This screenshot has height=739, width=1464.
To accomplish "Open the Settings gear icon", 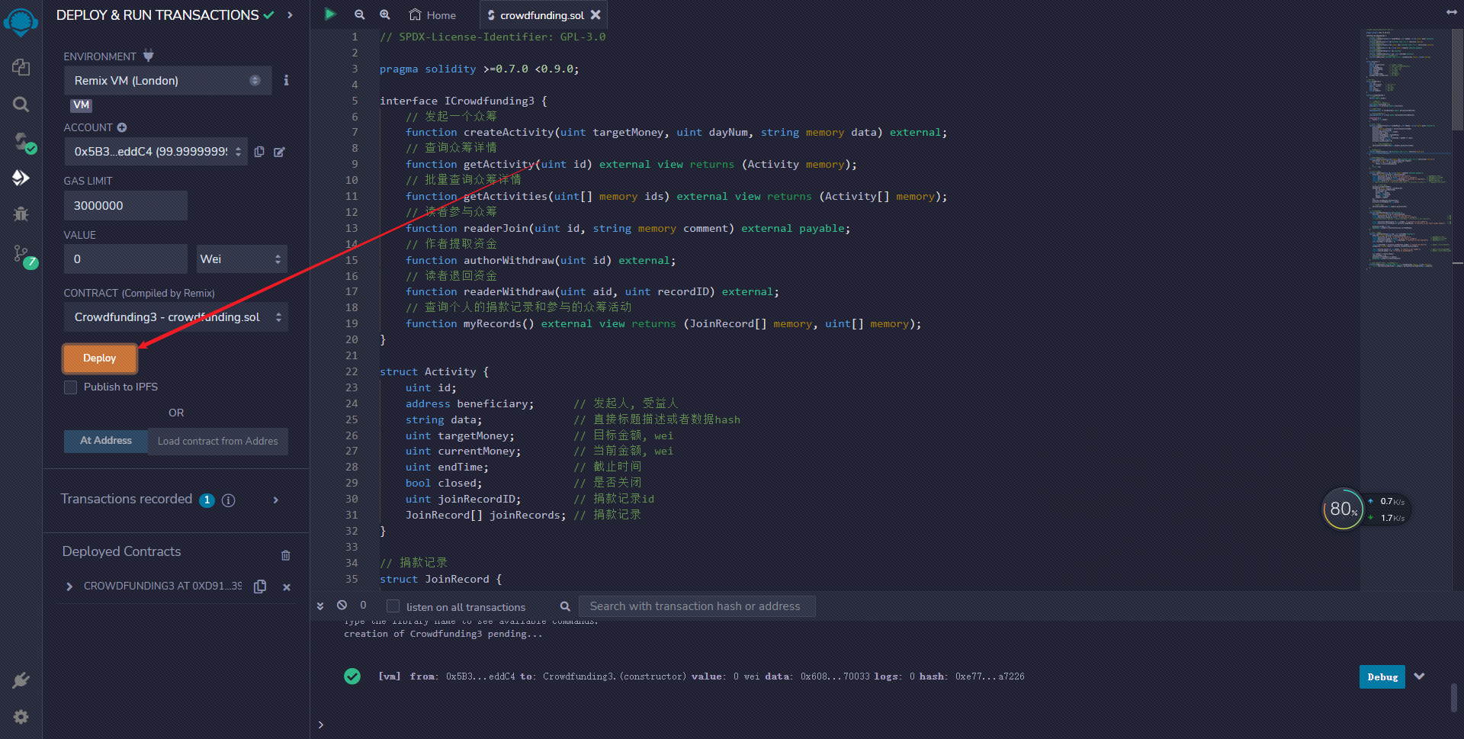I will click(x=21, y=717).
